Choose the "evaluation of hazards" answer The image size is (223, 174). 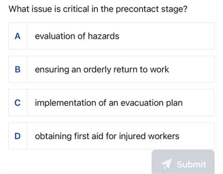click(x=77, y=36)
